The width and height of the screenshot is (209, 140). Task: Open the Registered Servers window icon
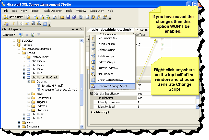coord(81,17)
